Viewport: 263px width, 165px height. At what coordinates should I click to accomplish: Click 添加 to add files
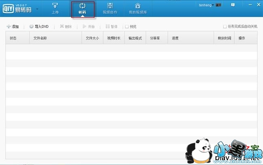13,27
